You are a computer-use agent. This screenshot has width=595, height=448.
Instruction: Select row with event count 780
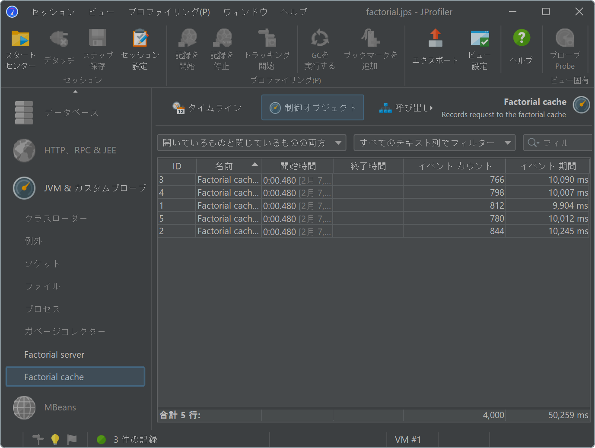[373, 219]
